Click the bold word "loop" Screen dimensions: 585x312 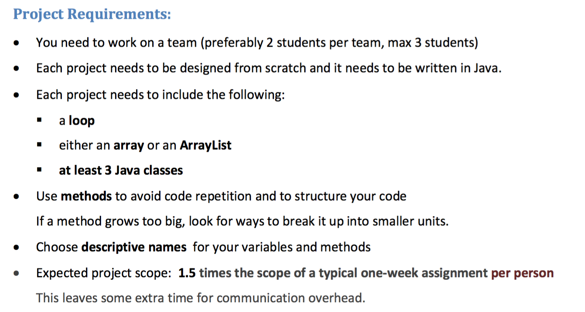82,120
